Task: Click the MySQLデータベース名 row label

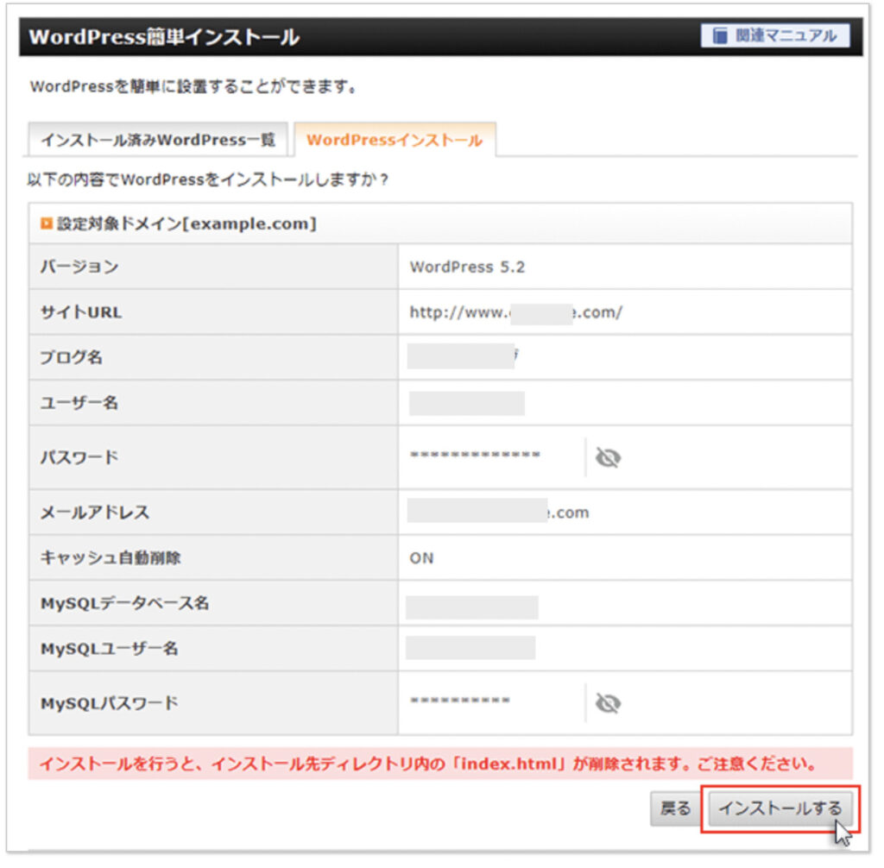Action: pos(124,604)
